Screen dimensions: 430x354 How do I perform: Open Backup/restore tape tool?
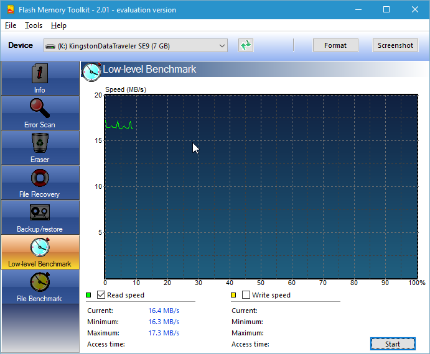[40, 212]
